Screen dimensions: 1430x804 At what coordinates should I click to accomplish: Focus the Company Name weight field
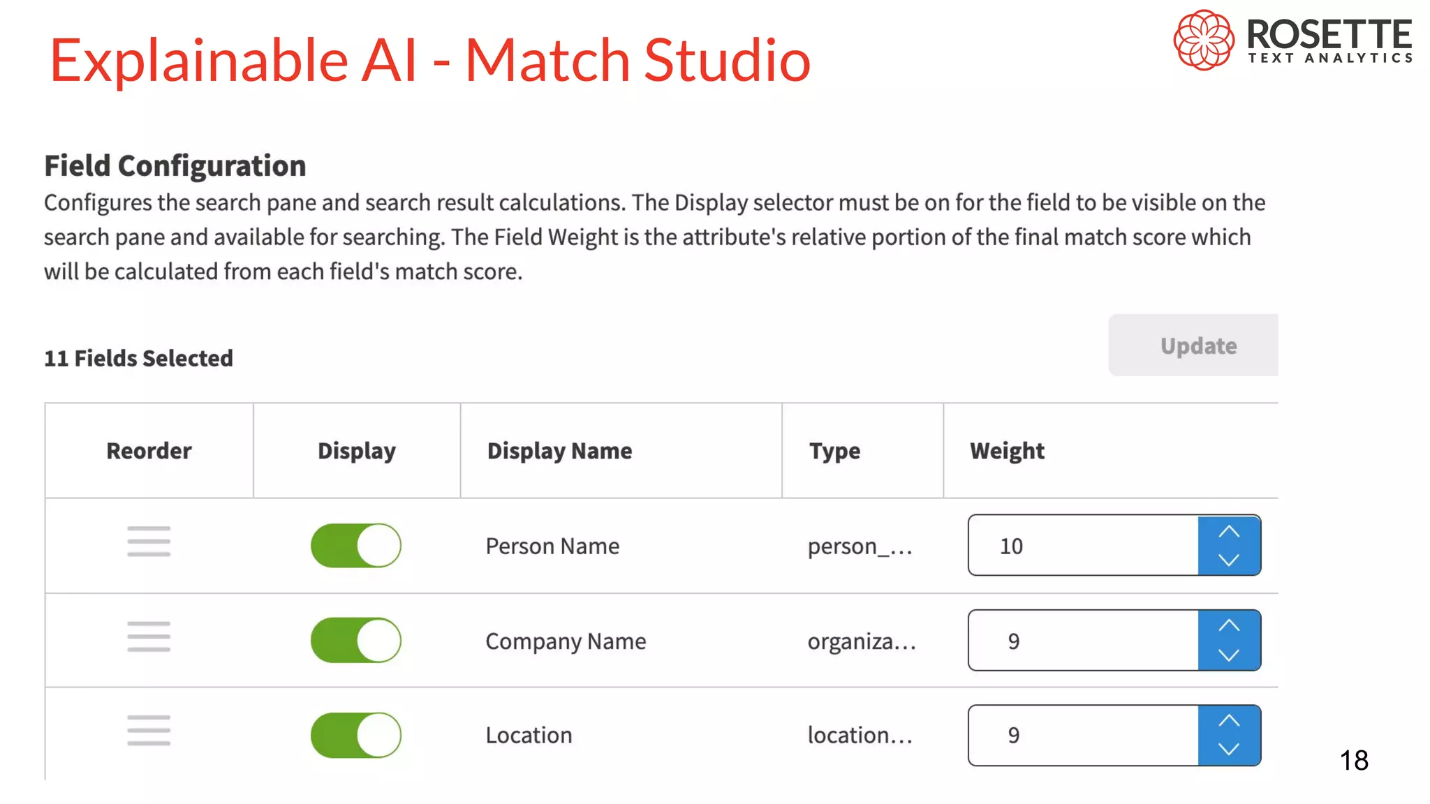1084,641
